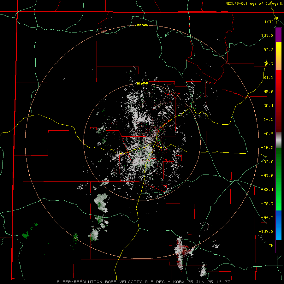Viewport: 284px width, 284px height.
Task: Click the -63.1 velocity scale value
Action: point(267,190)
